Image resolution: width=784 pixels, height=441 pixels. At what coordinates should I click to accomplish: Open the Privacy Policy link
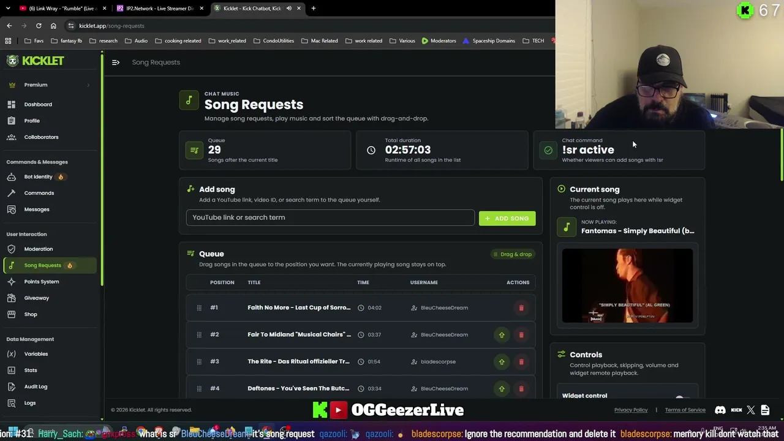[631, 410]
